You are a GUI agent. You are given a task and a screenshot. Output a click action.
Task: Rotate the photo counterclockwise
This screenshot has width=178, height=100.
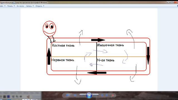(x=102, y=95)
